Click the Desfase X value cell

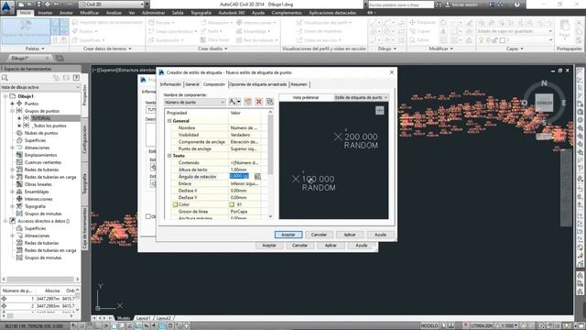point(244,191)
